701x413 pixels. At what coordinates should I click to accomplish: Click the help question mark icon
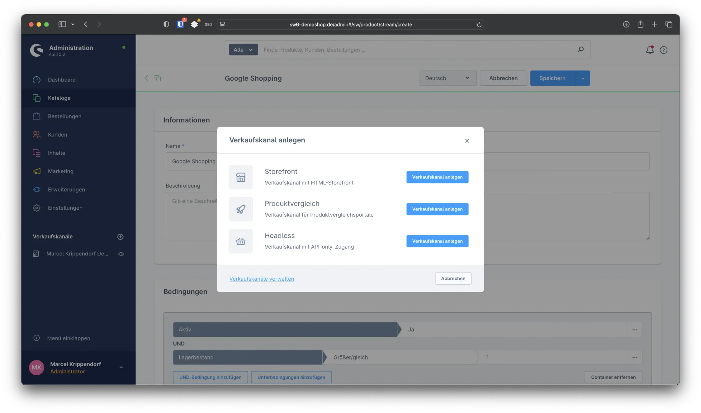(664, 50)
